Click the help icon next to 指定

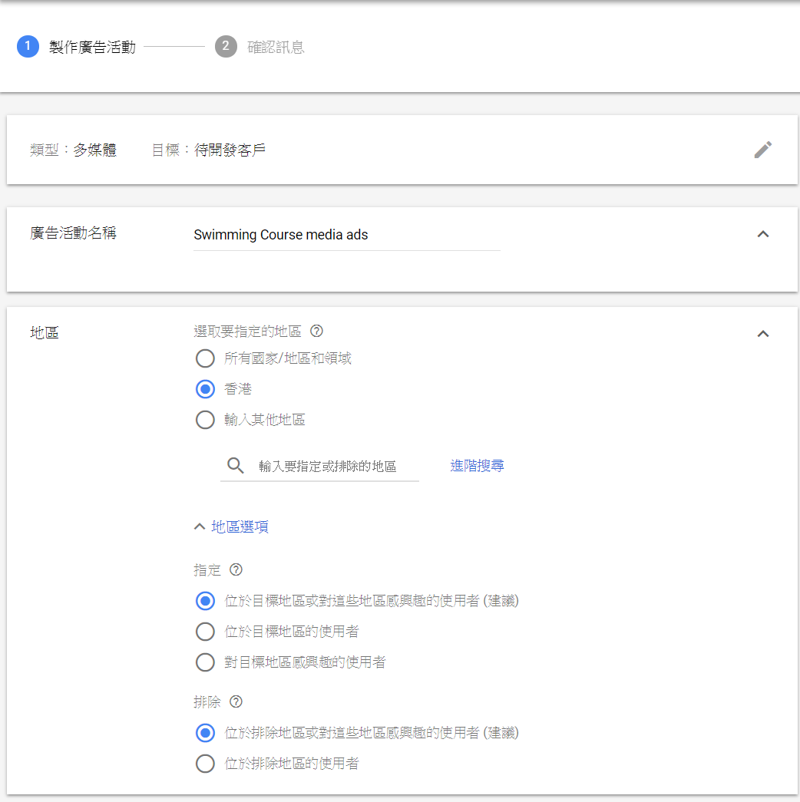pyautogui.click(x=236, y=569)
